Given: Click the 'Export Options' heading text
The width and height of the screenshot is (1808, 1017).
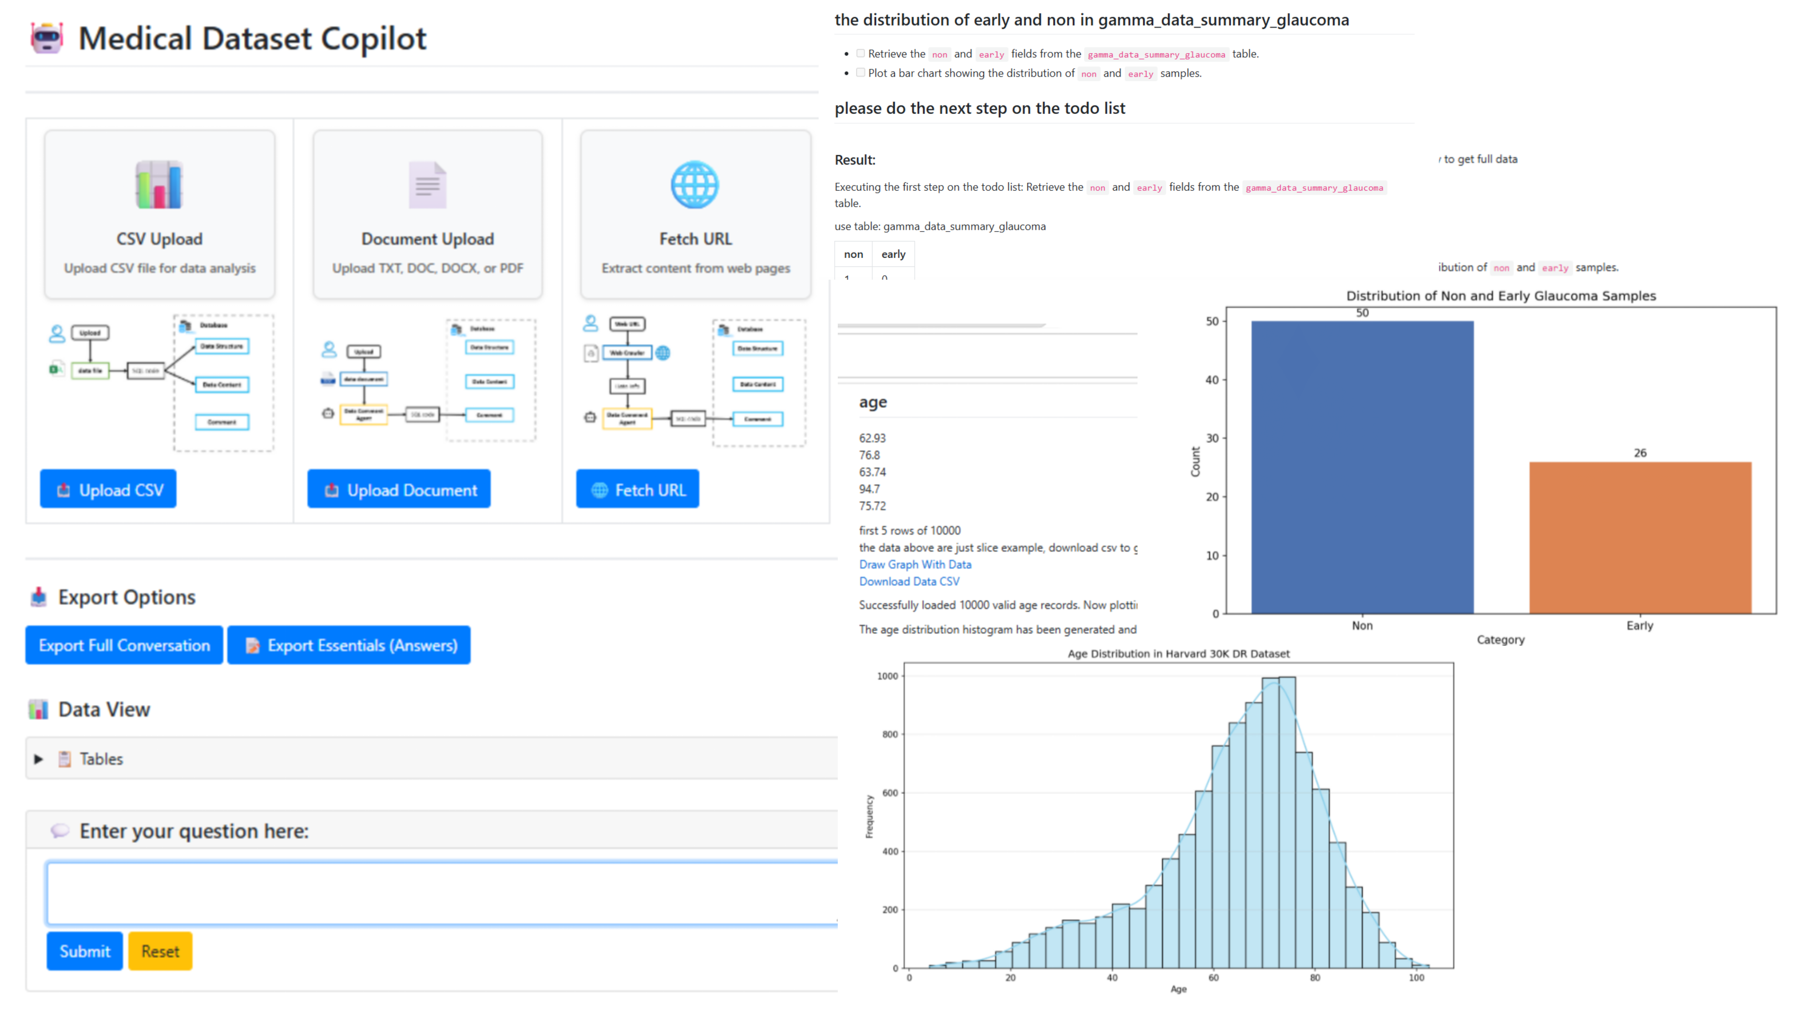Looking at the screenshot, I should click(x=127, y=597).
